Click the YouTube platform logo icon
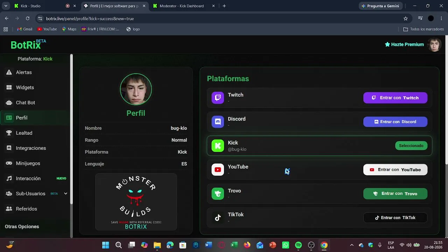448x252 pixels. pos(218,170)
